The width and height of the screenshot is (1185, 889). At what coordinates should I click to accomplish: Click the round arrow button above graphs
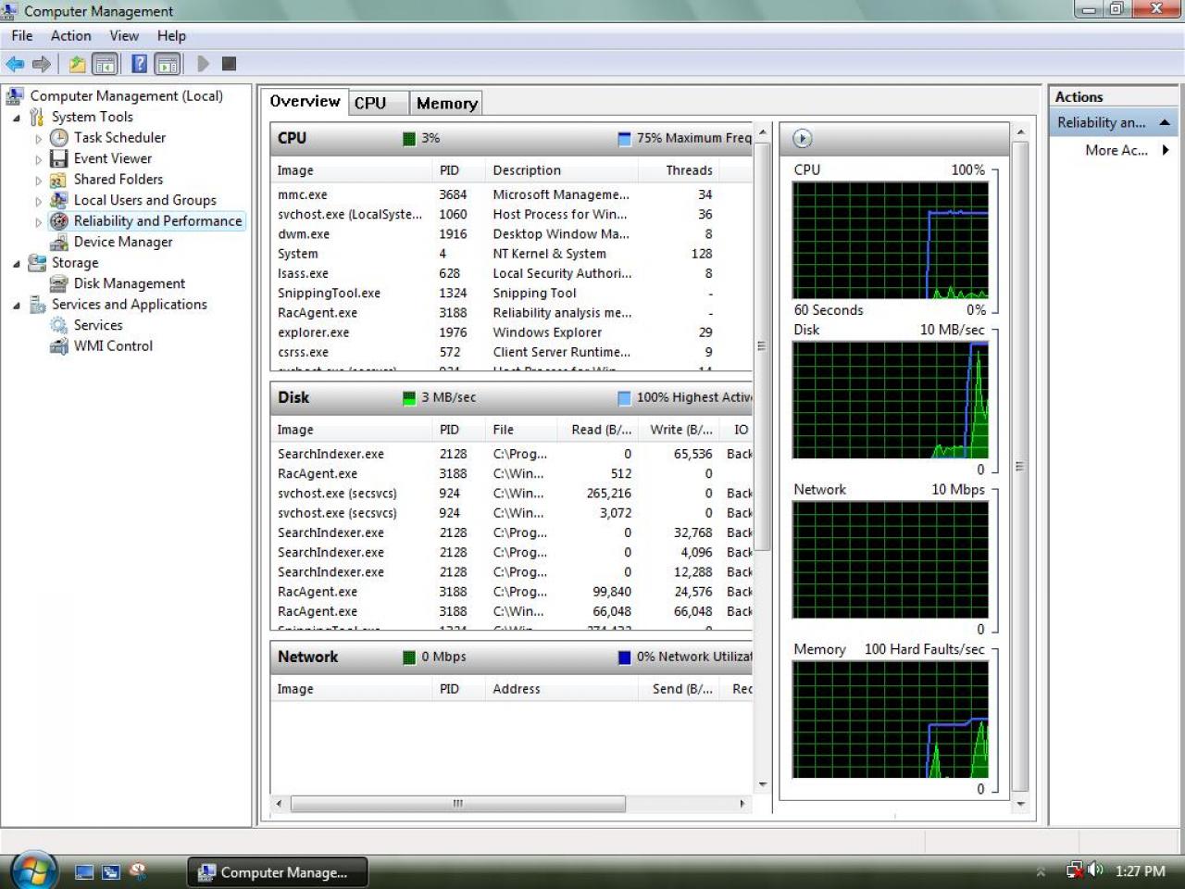click(x=803, y=138)
